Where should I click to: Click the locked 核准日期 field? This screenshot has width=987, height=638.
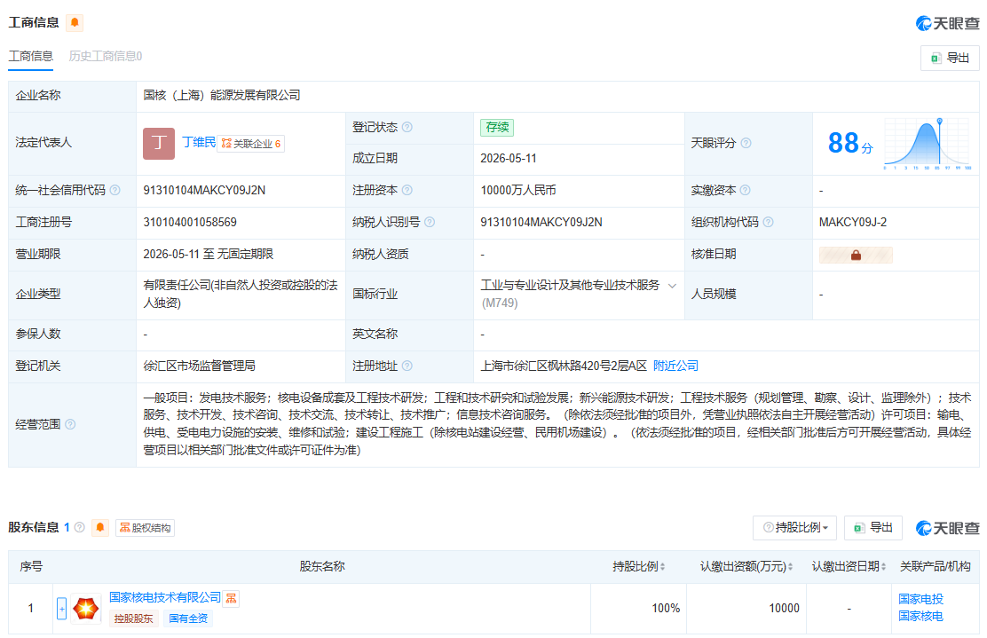856,255
